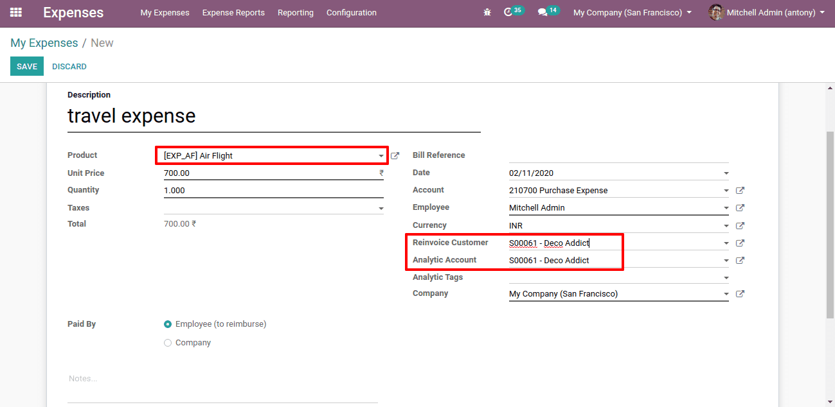Click the Bill Reference input field
835x407 pixels.
point(619,155)
